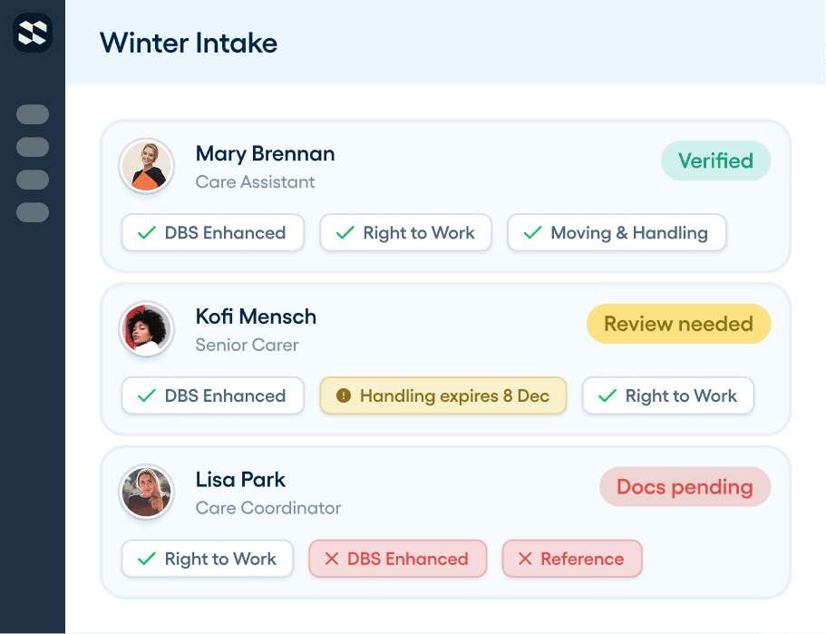This screenshot has width=826, height=634.
Task: Open Kofi Mensch's profile photo
Action: [x=147, y=329]
